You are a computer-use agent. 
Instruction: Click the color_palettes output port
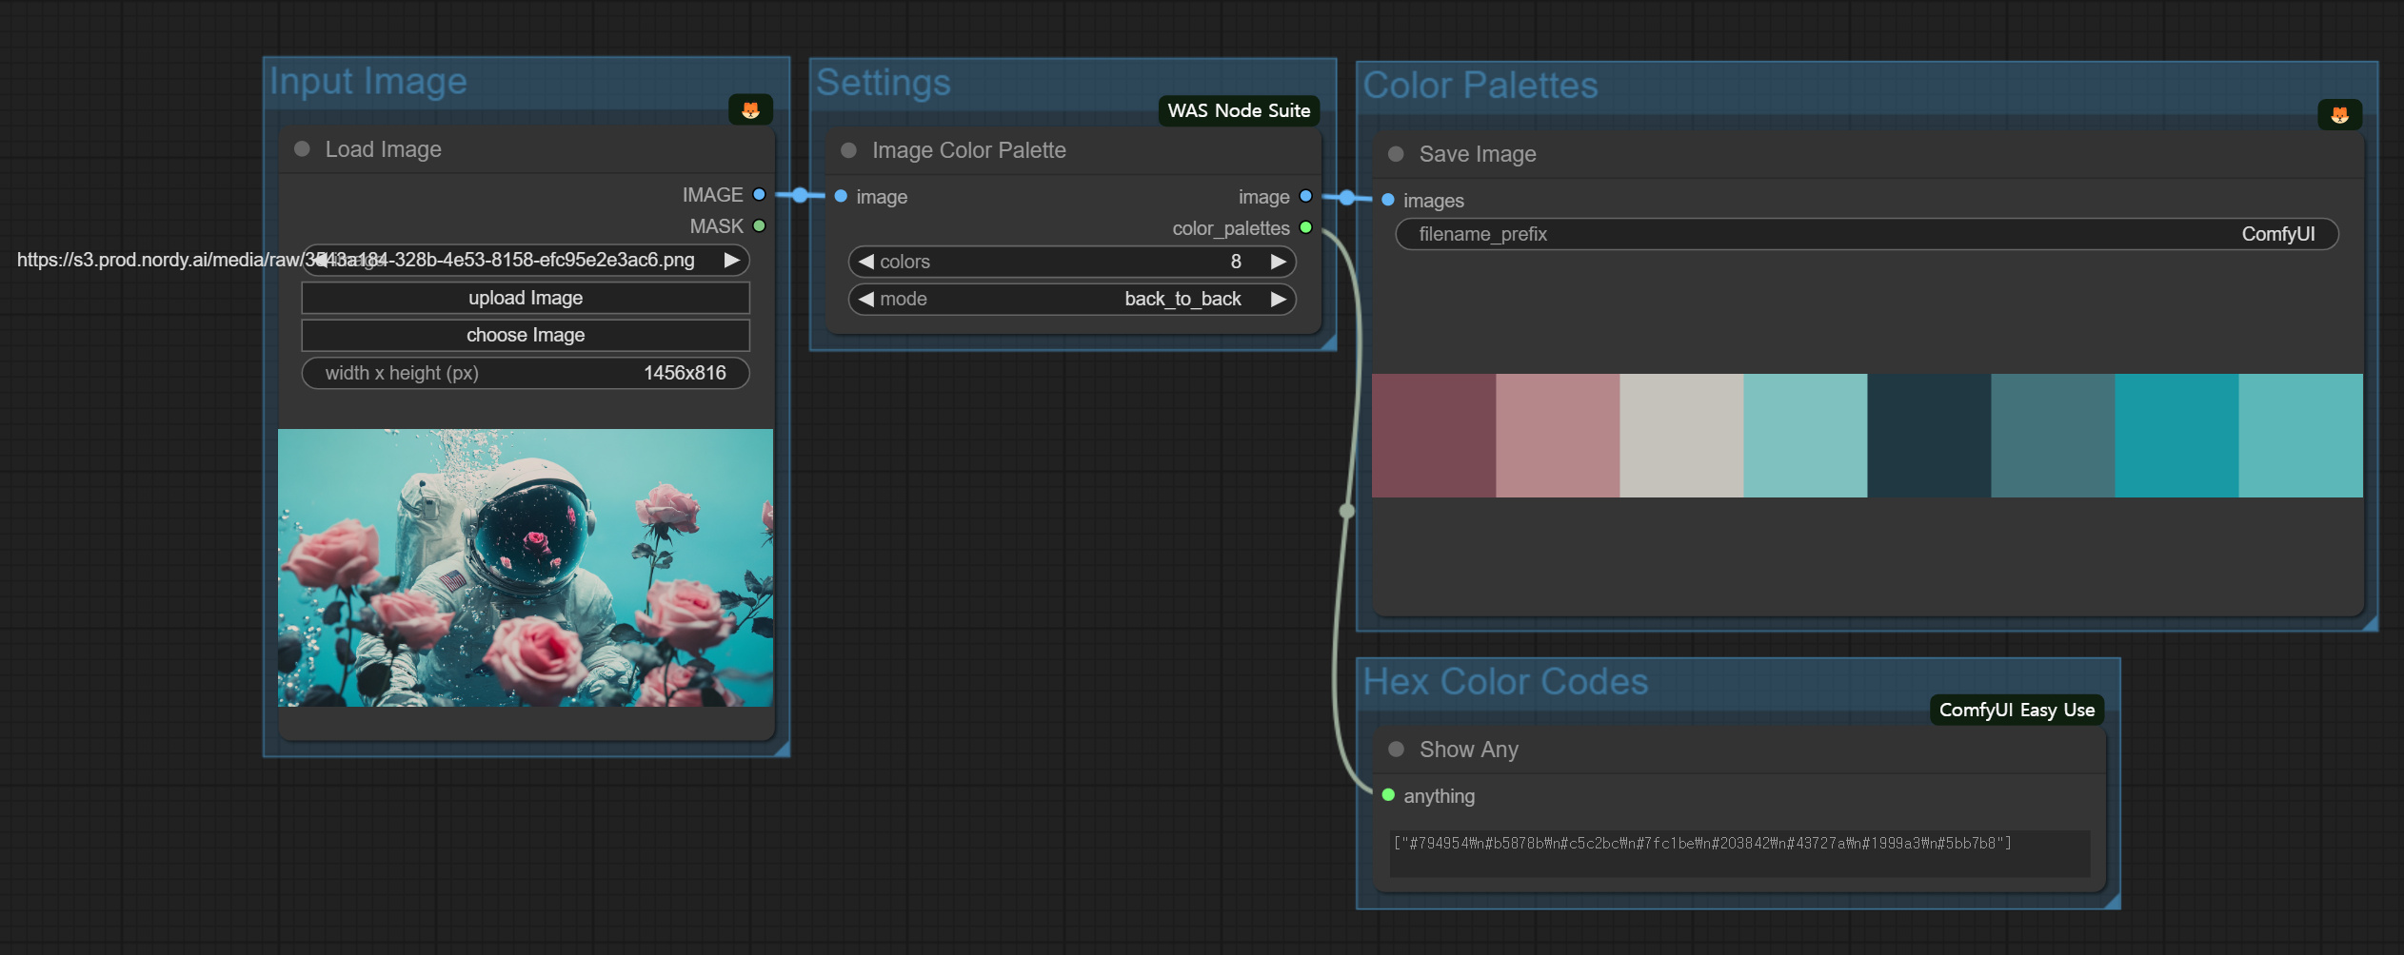coord(1305,228)
